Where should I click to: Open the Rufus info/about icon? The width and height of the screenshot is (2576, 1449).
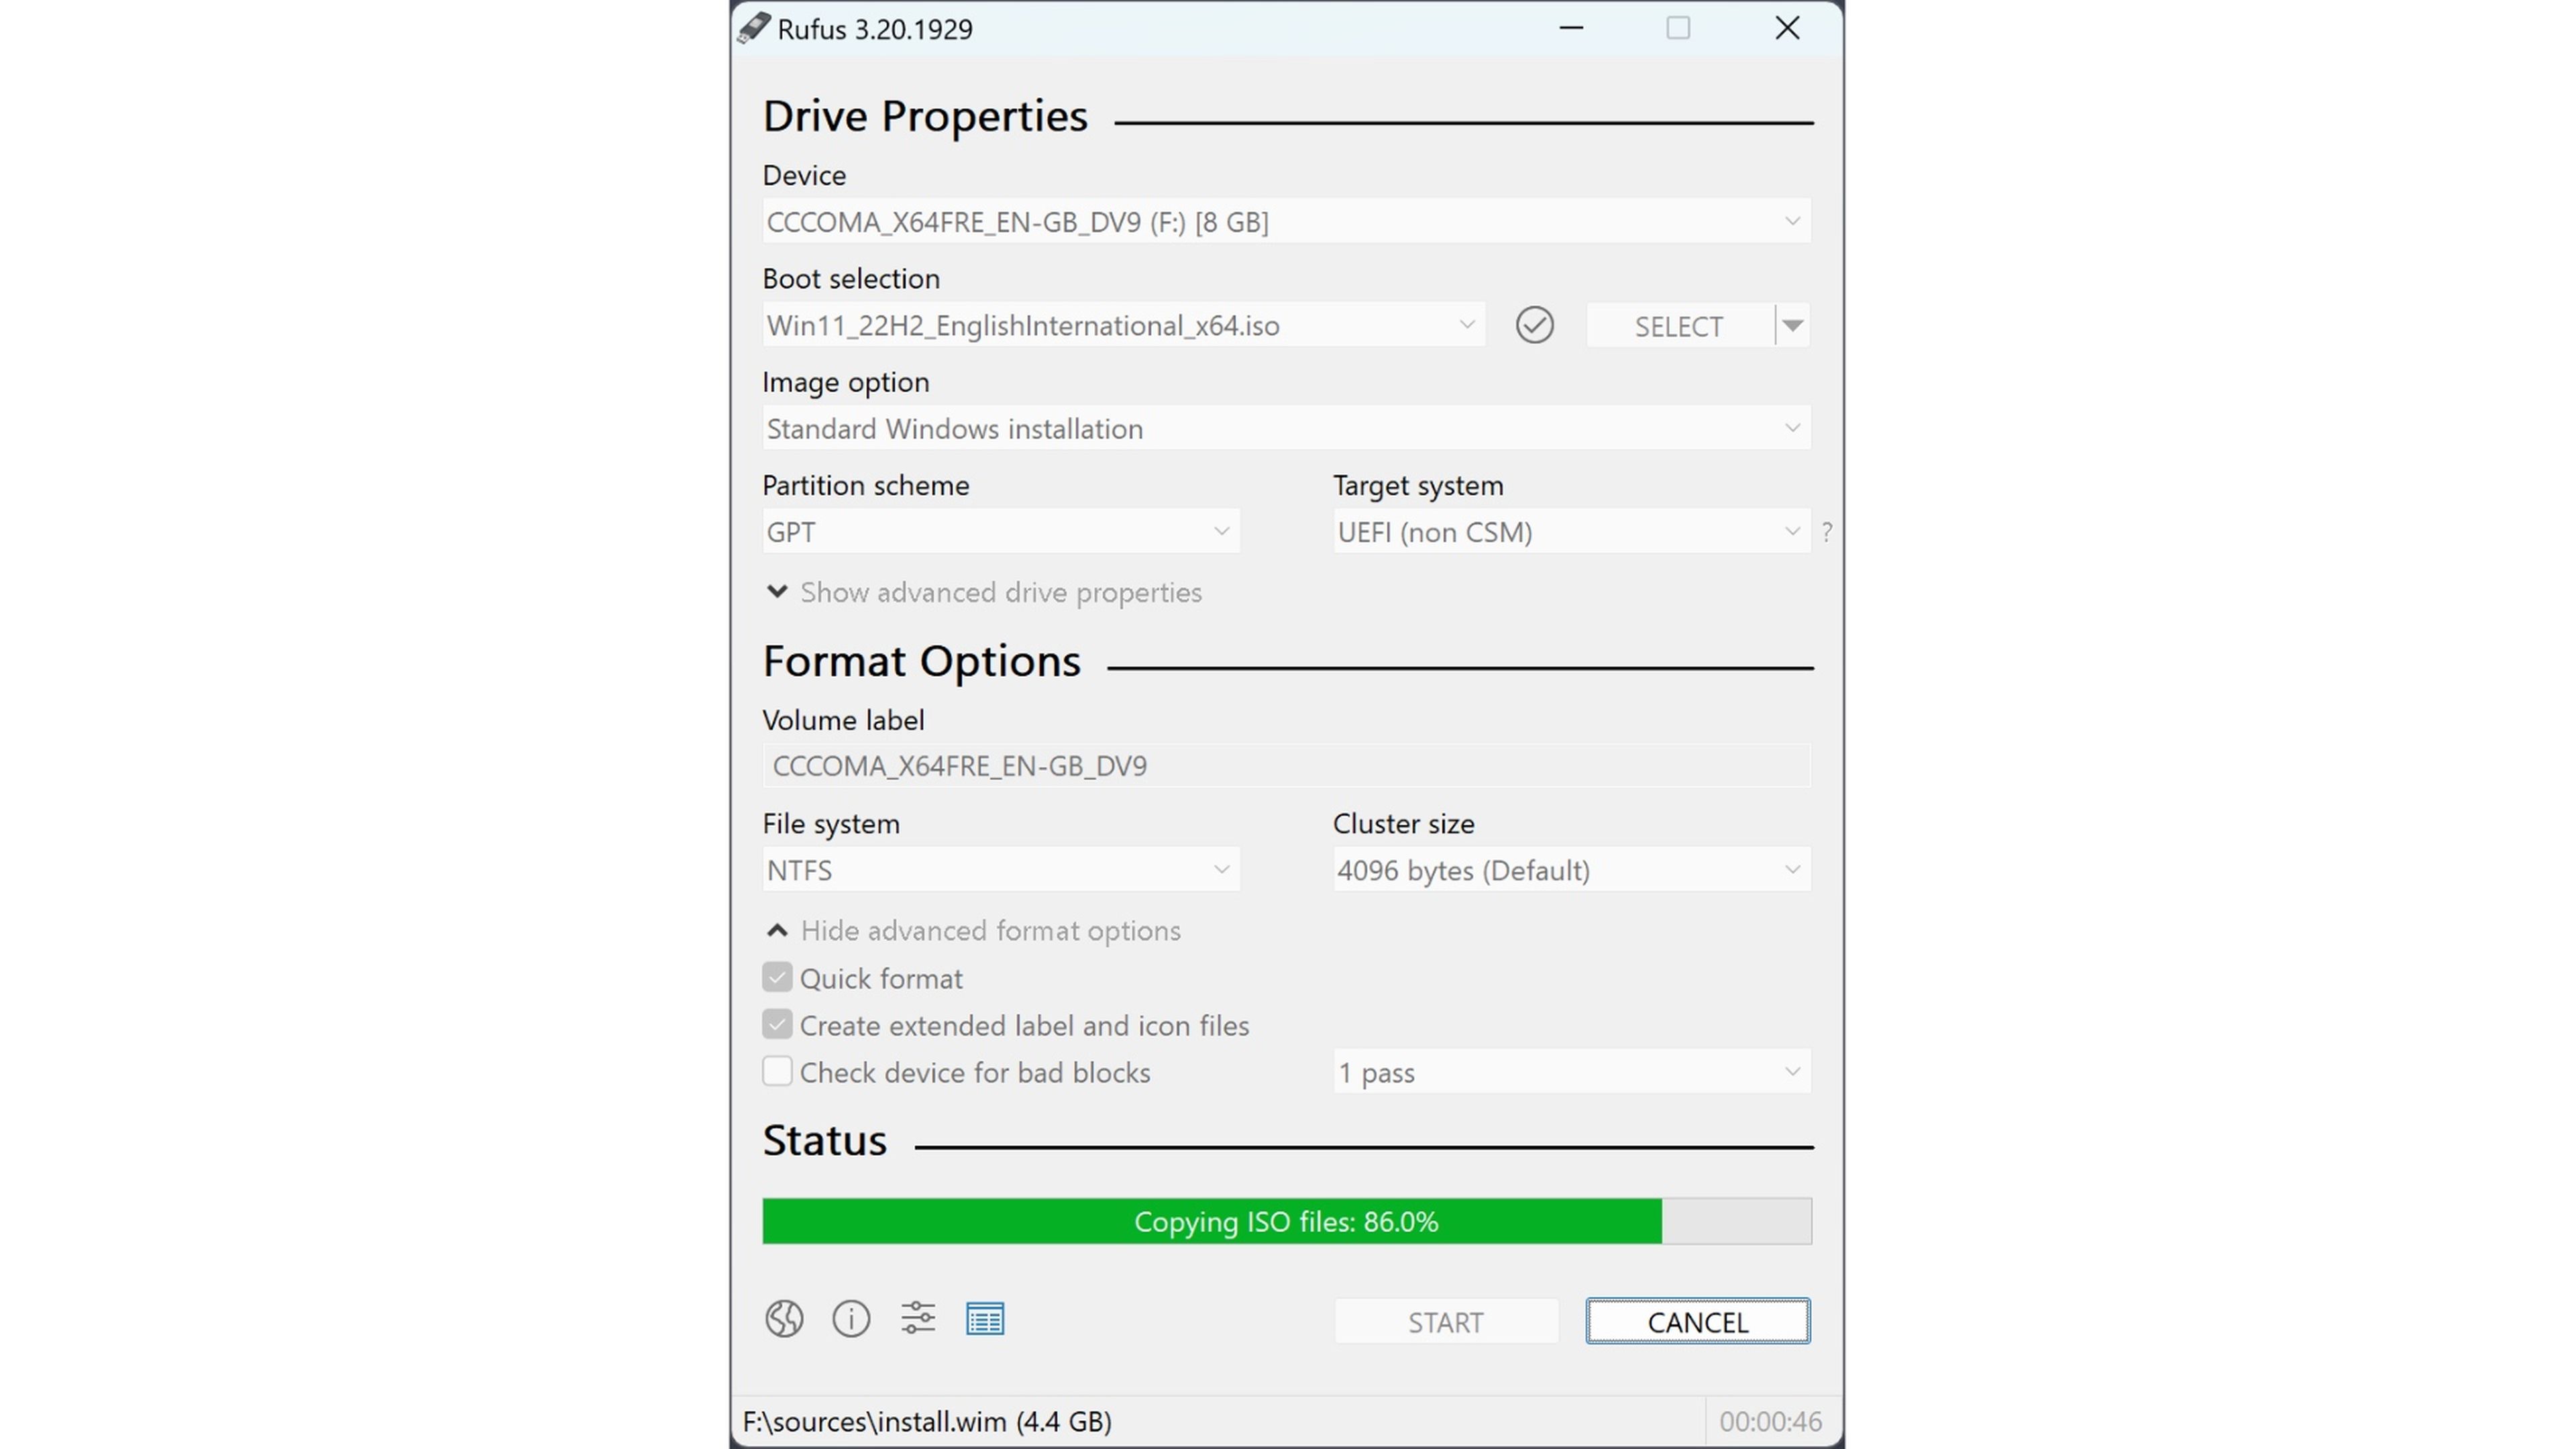tap(851, 1318)
